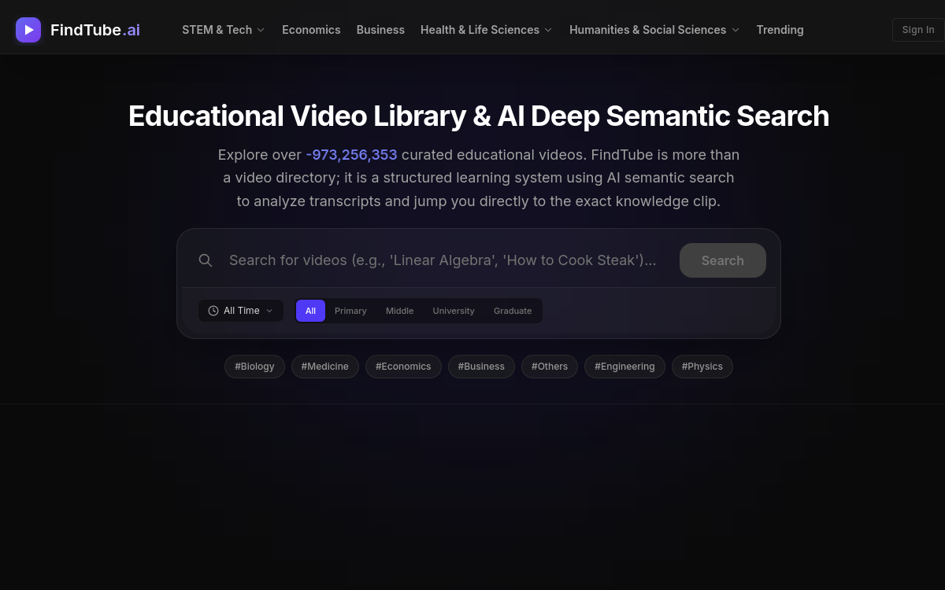Click the #Engineering tag
945x590 pixels.
[624, 367]
